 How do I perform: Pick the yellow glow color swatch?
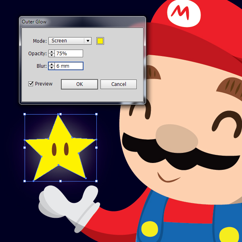pos(100,41)
